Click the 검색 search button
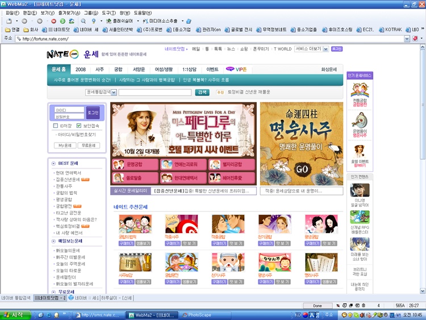The image size is (426, 320). click(202, 92)
